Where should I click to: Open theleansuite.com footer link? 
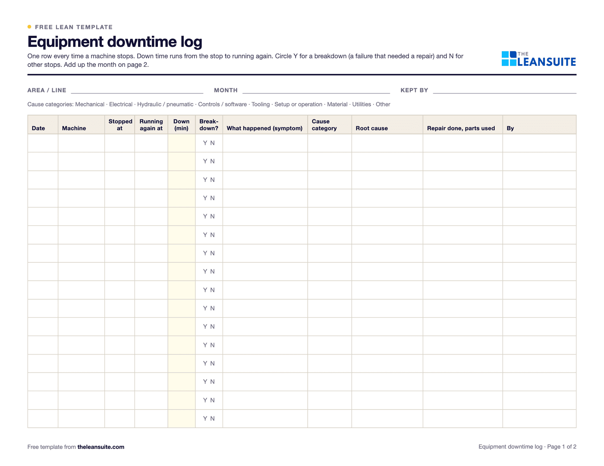click(101, 447)
